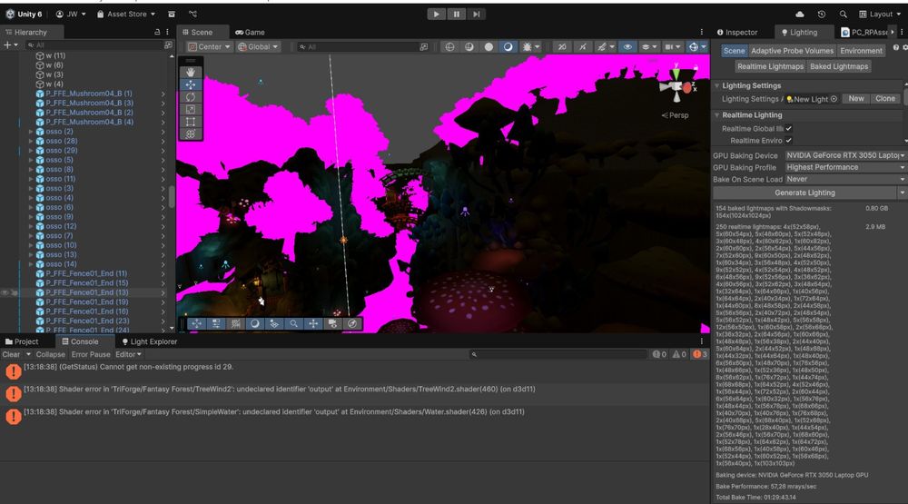Click the last compass icon in overlay bar
Screen dimensions: 908x504
point(352,324)
